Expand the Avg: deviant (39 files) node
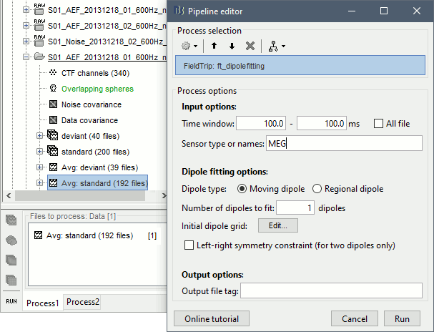 (x=40, y=167)
